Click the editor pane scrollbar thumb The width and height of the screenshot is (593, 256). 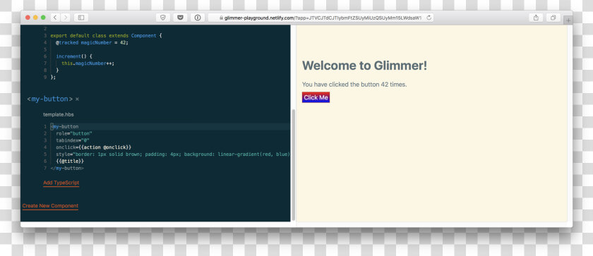[294, 165]
